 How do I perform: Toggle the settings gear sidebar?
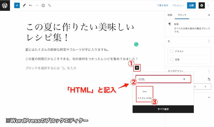[x=202, y=5]
